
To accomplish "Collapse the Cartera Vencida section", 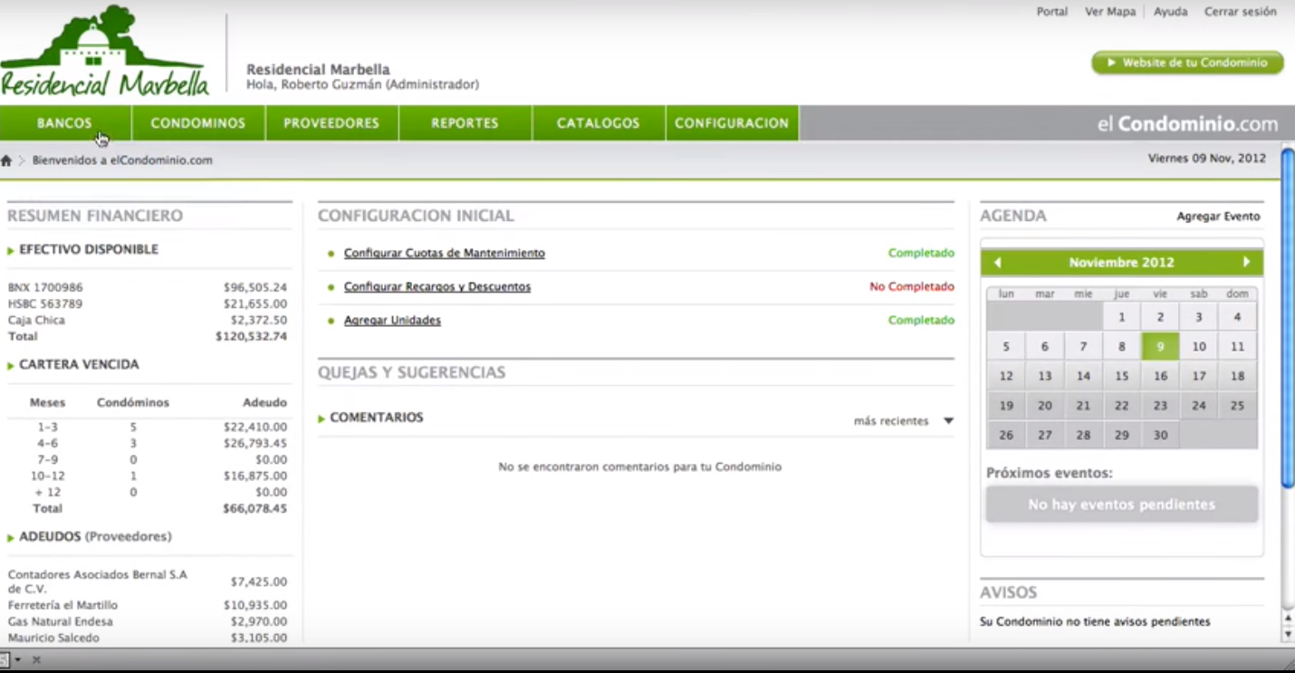I will pos(11,366).
